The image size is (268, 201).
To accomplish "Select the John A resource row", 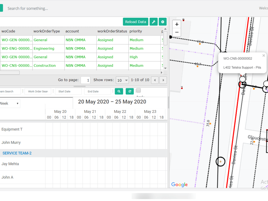I will tap(83, 177).
